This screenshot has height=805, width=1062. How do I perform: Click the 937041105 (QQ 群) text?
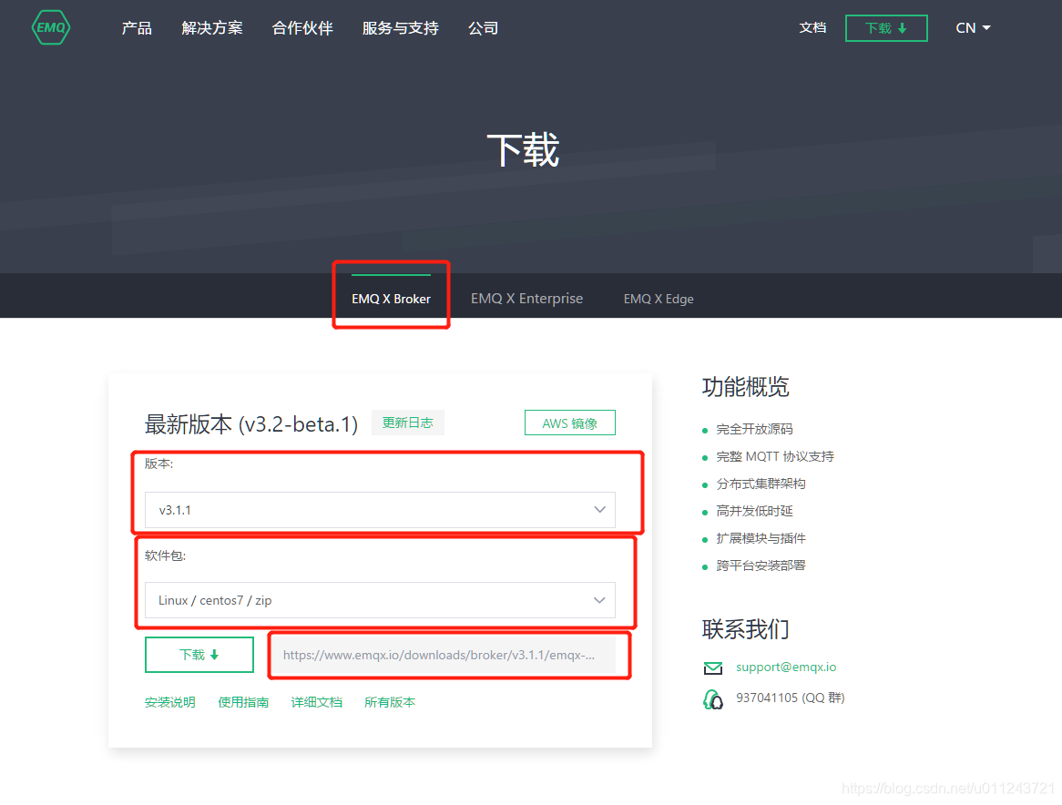(x=790, y=698)
